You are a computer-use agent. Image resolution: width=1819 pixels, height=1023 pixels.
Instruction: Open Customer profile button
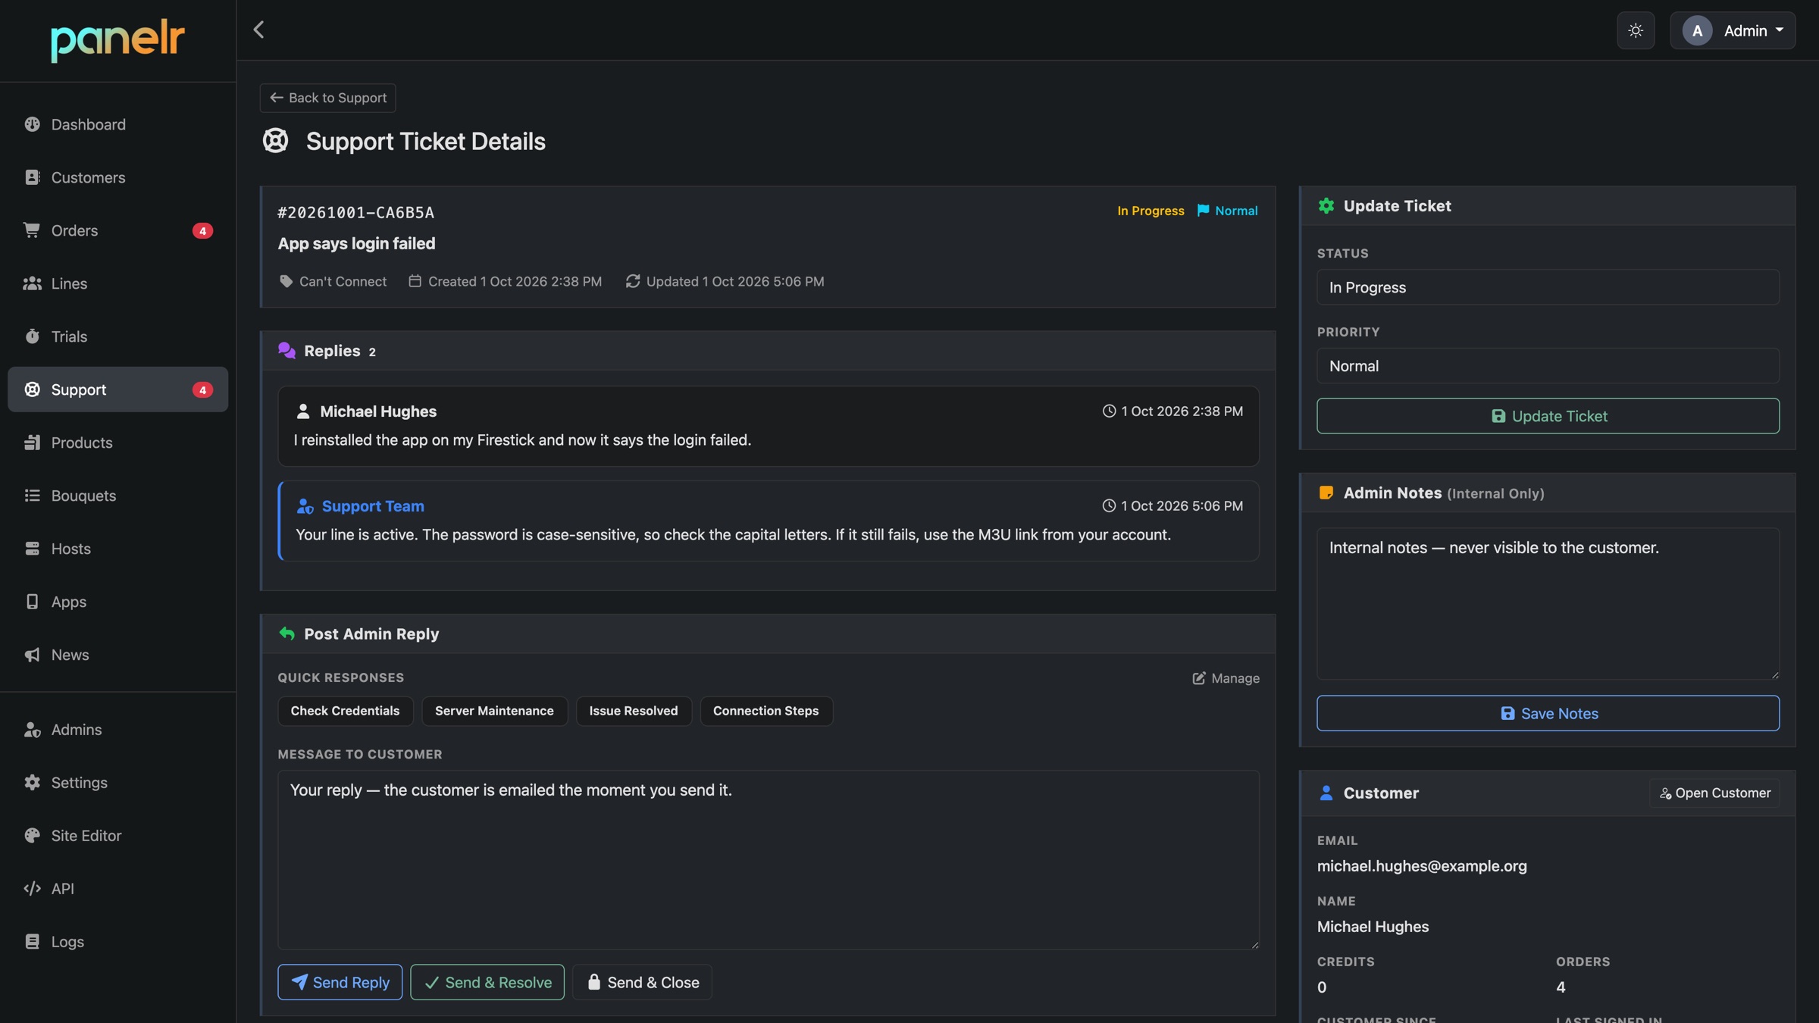1714,793
